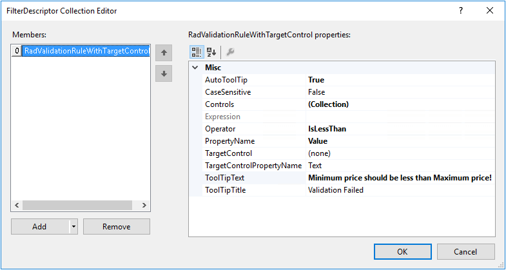Move selected member up with arrow

tap(164, 53)
